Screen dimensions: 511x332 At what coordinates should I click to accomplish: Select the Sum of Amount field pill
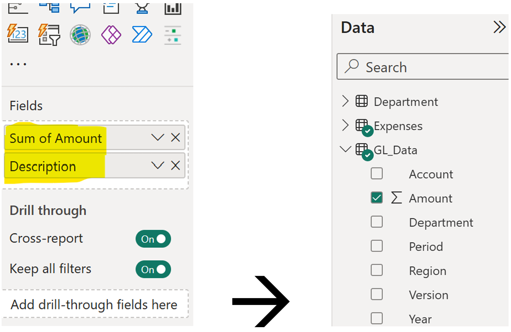[95, 138]
